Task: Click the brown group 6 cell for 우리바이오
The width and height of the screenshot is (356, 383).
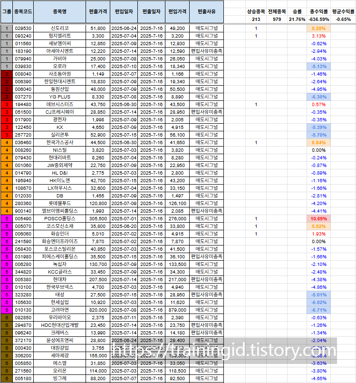Action: pyautogui.click(x=7, y=317)
